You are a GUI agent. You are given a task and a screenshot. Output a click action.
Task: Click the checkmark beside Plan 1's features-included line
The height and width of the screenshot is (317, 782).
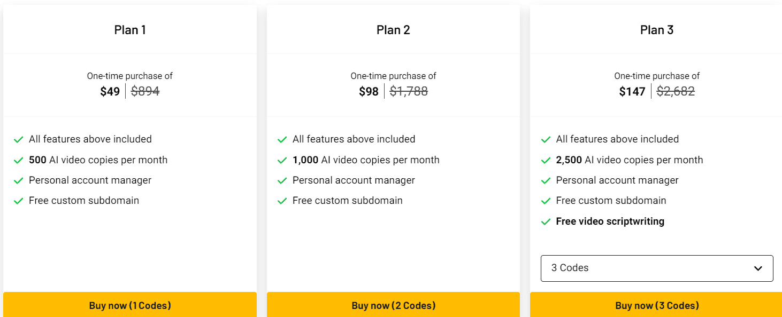(x=18, y=139)
